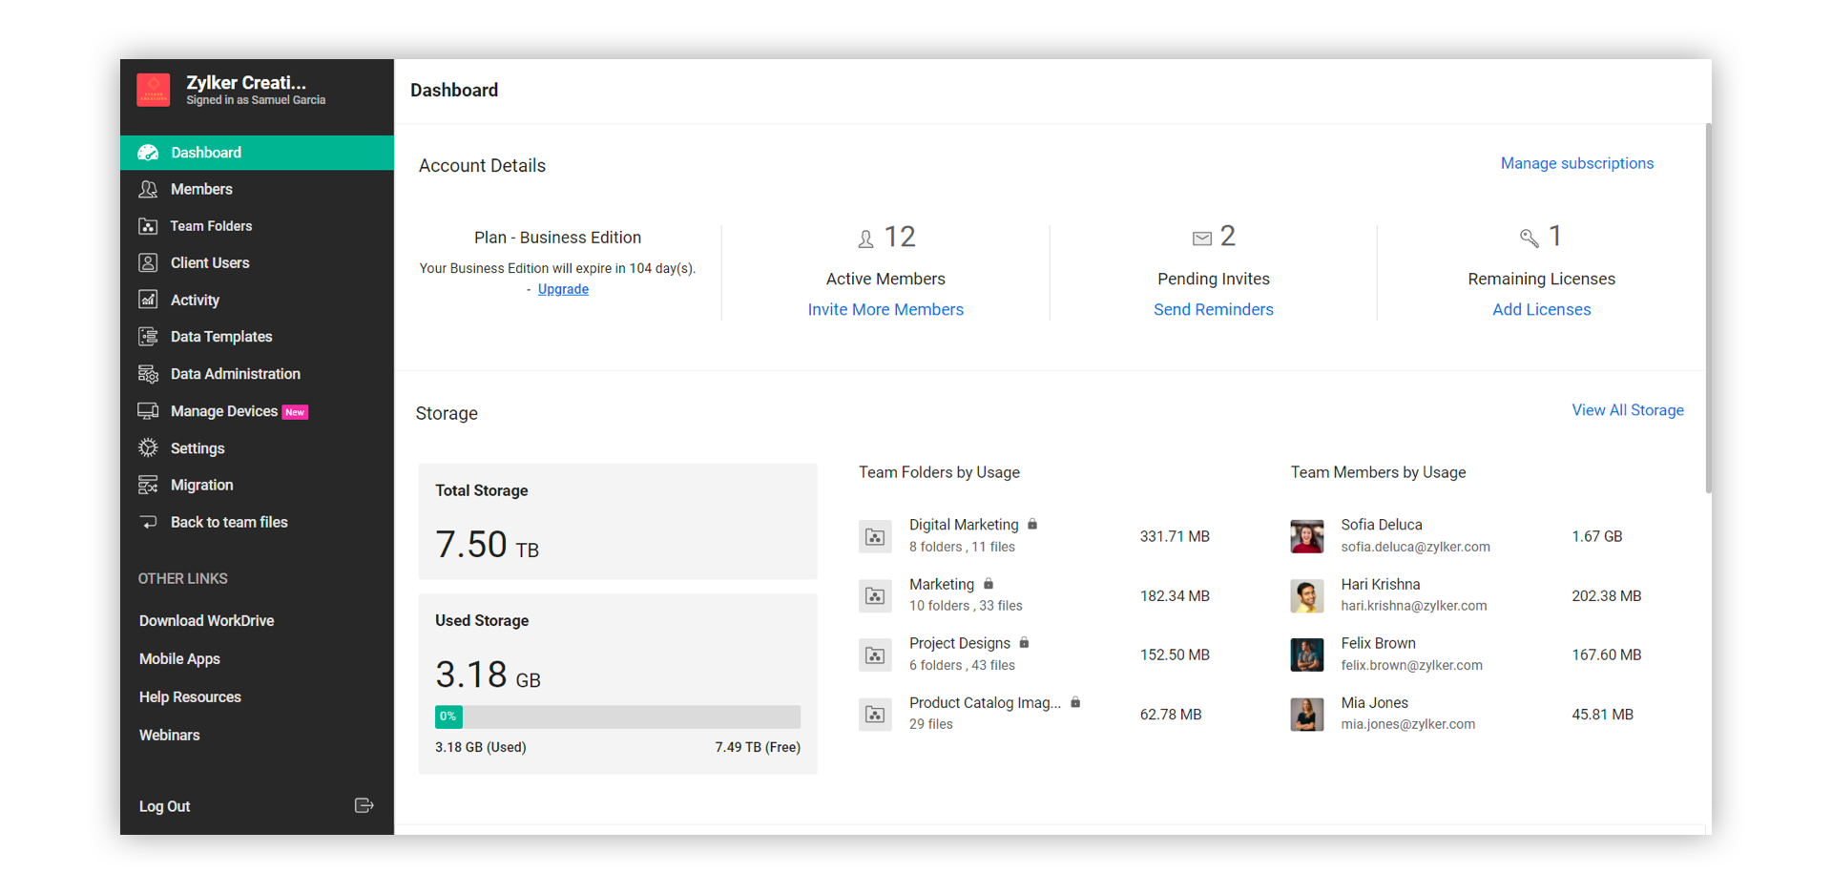
Task: Click the Activity chart icon in sidebar
Action: (x=148, y=300)
